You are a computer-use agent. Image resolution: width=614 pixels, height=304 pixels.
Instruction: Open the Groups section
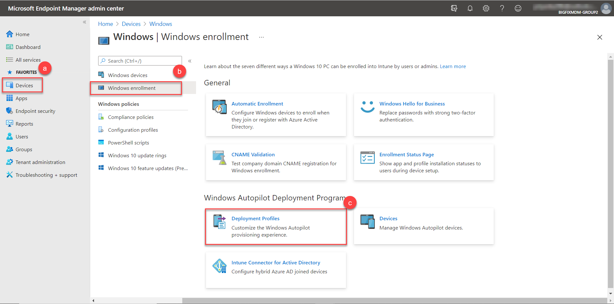tap(24, 149)
